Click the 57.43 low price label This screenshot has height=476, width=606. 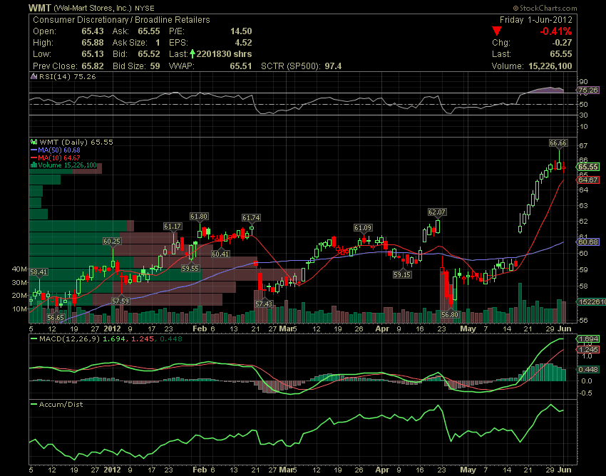click(x=264, y=304)
